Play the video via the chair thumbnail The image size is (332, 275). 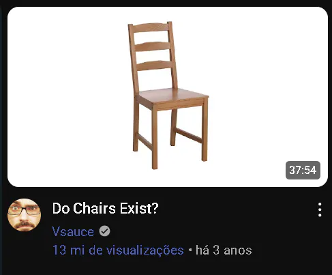(168, 97)
